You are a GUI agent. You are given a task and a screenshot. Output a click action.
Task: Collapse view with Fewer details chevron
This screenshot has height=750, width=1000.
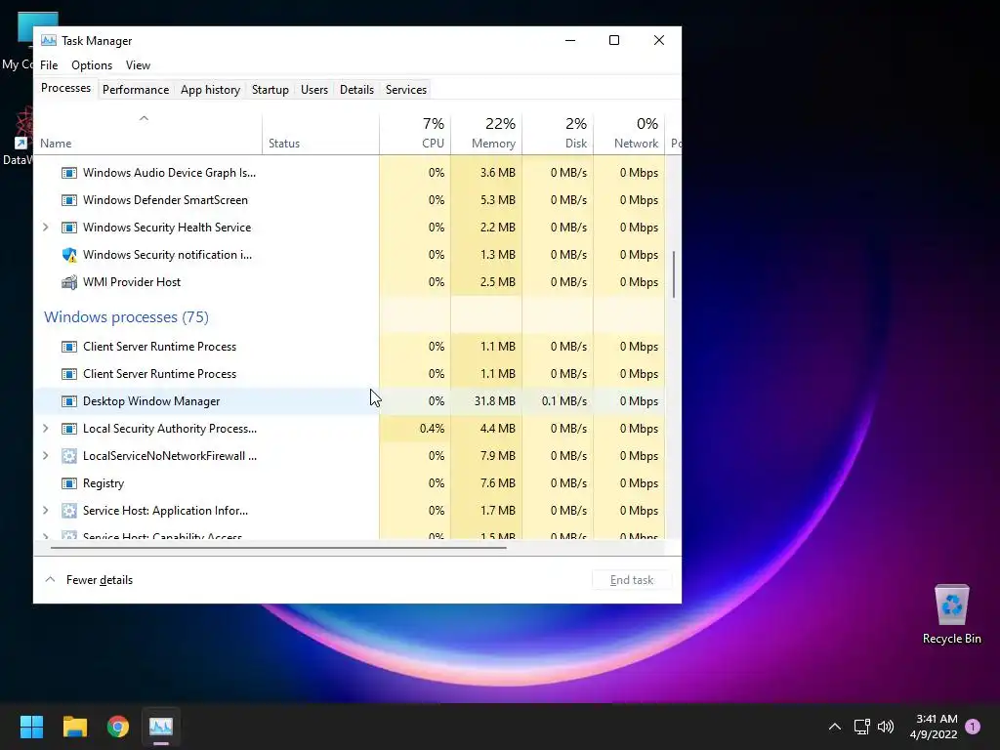(x=50, y=580)
